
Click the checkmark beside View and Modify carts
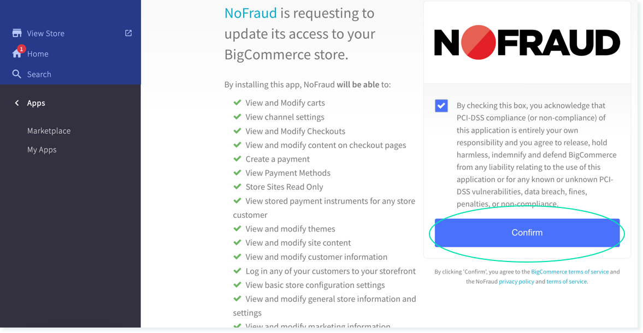coord(238,103)
